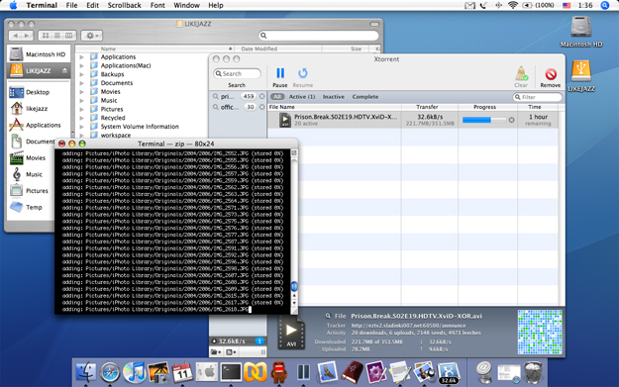Launch iTunes from the Dock
The width and height of the screenshot is (619, 387).
point(135,372)
